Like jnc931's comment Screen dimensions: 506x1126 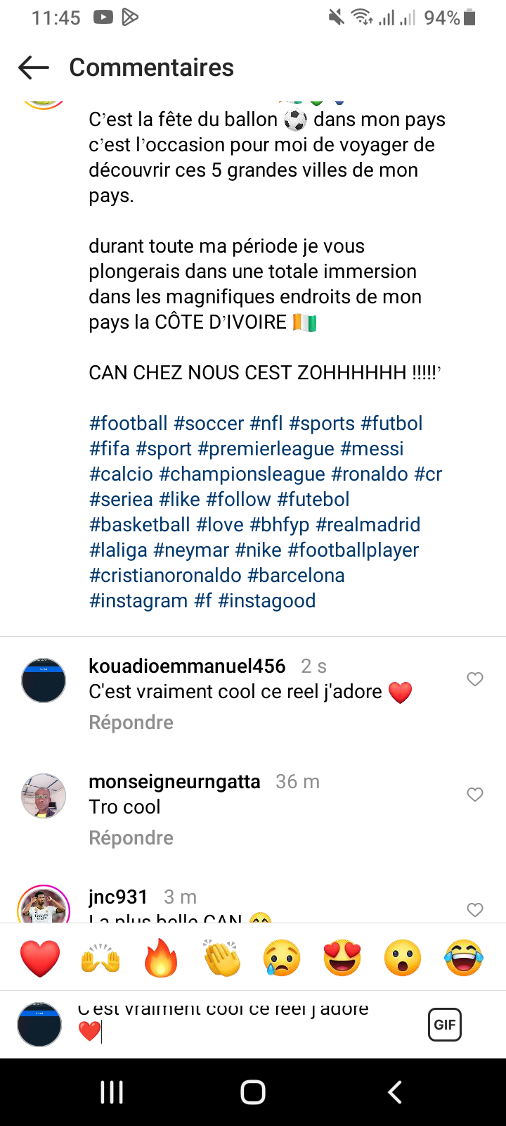[x=475, y=909]
